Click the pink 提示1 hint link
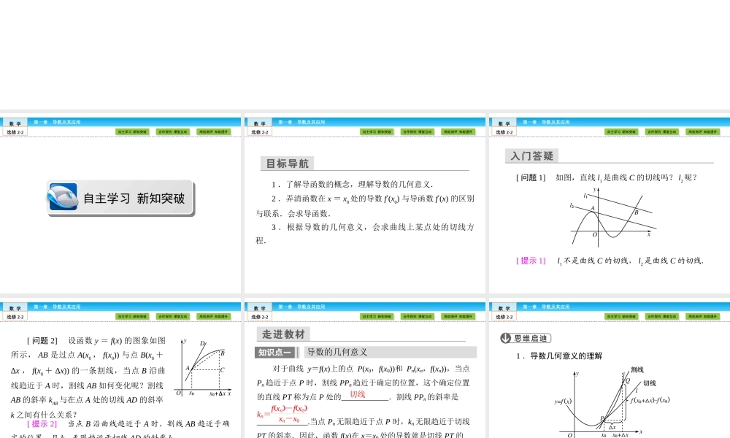 (529, 260)
